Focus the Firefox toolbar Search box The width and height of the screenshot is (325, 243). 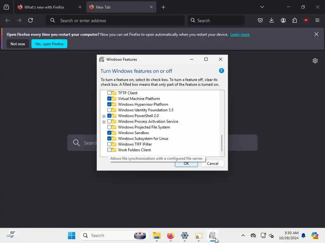(x=216, y=21)
